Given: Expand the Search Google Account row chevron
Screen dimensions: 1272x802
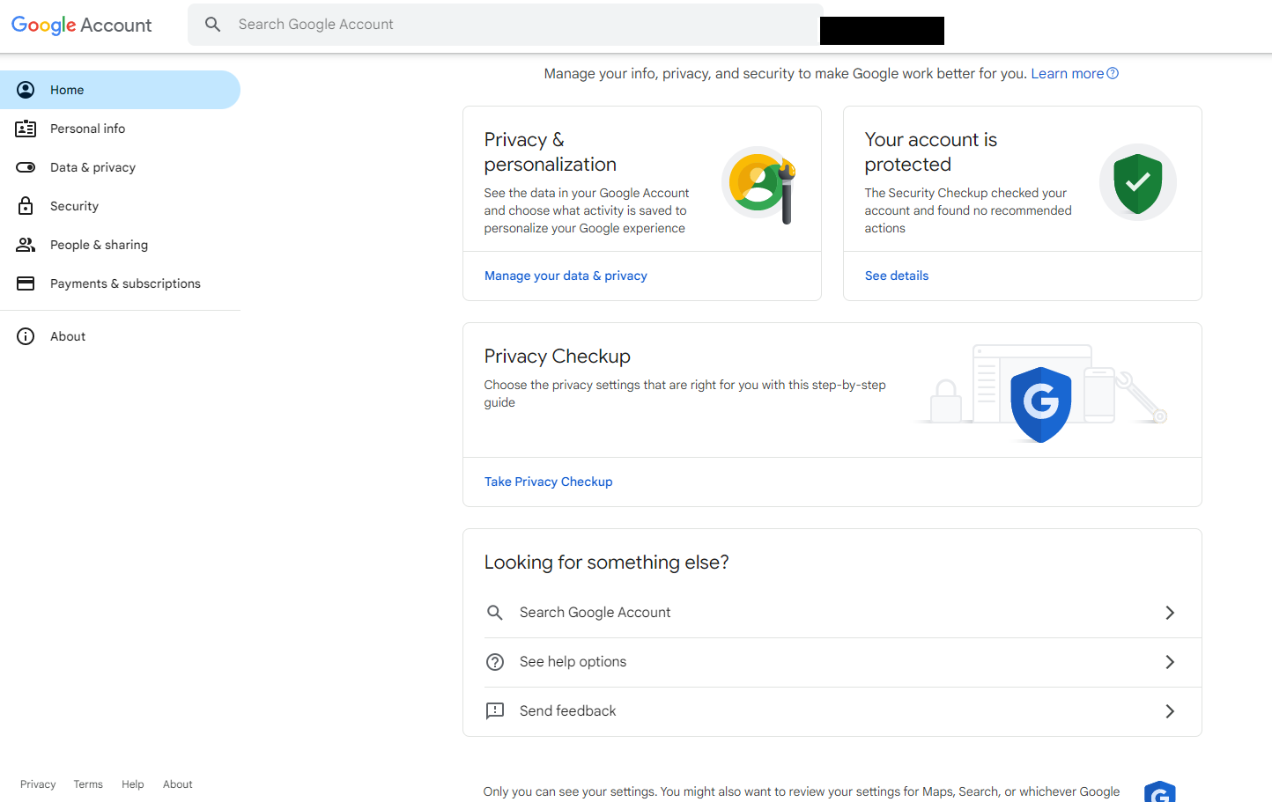Looking at the screenshot, I should (1170, 613).
